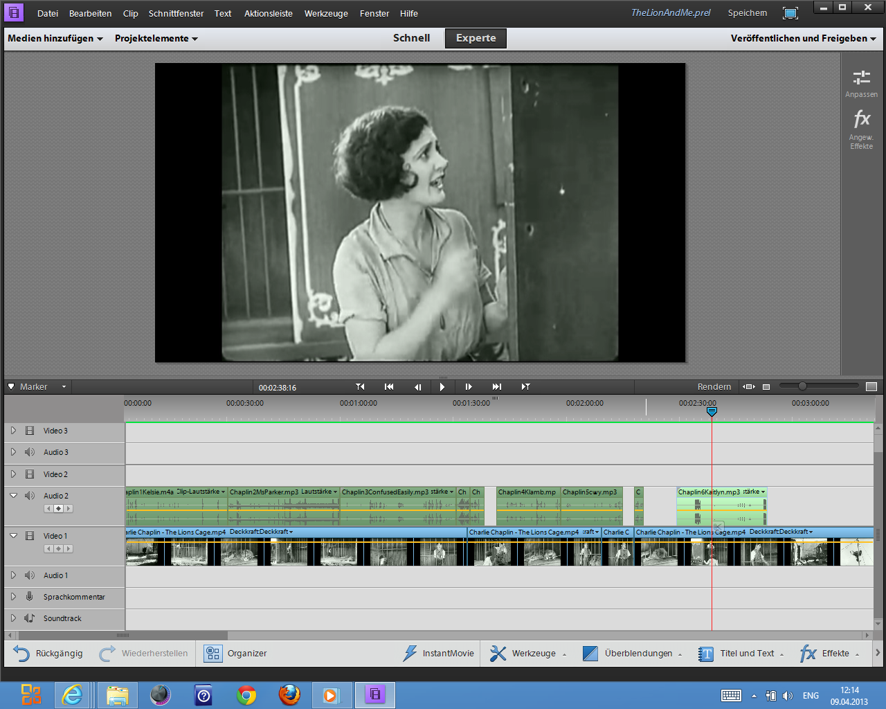
Task: Click the zoom-in icon right of the zoom slider
Action: (871, 386)
